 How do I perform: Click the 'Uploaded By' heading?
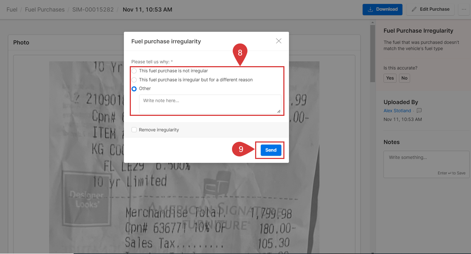(x=401, y=102)
